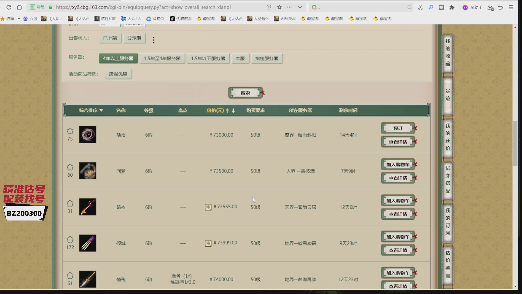Toggle the 已上架 sale status filter

click(x=110, y=38)
